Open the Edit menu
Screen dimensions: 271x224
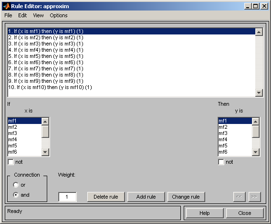[22, 15]
